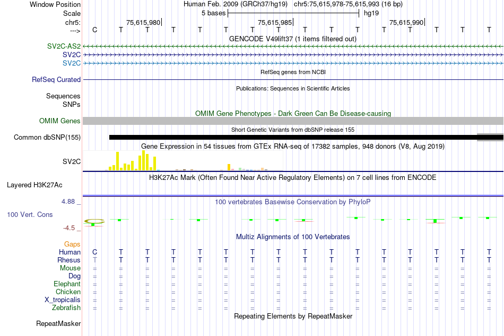Click the H3K27Ac Mark track title

[292, 178]
